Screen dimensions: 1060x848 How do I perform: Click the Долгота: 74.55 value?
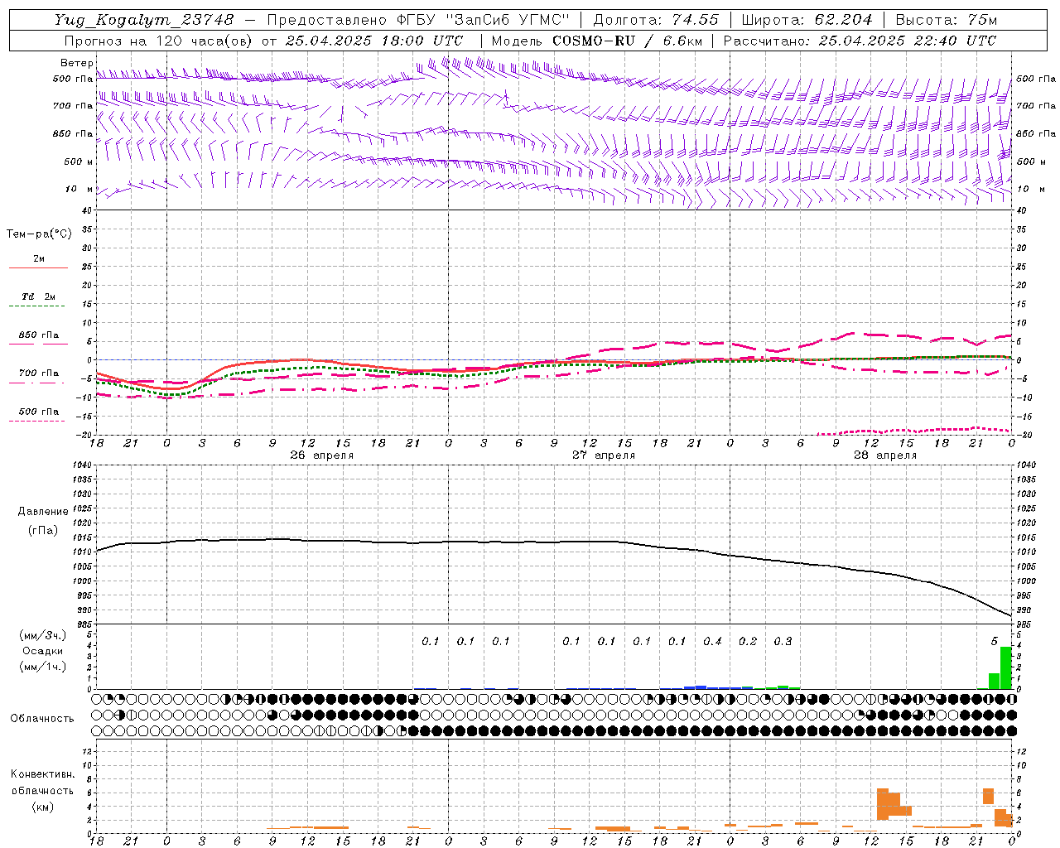pos(656,20)
